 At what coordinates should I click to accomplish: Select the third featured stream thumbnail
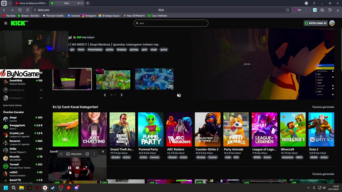point(154,79)
